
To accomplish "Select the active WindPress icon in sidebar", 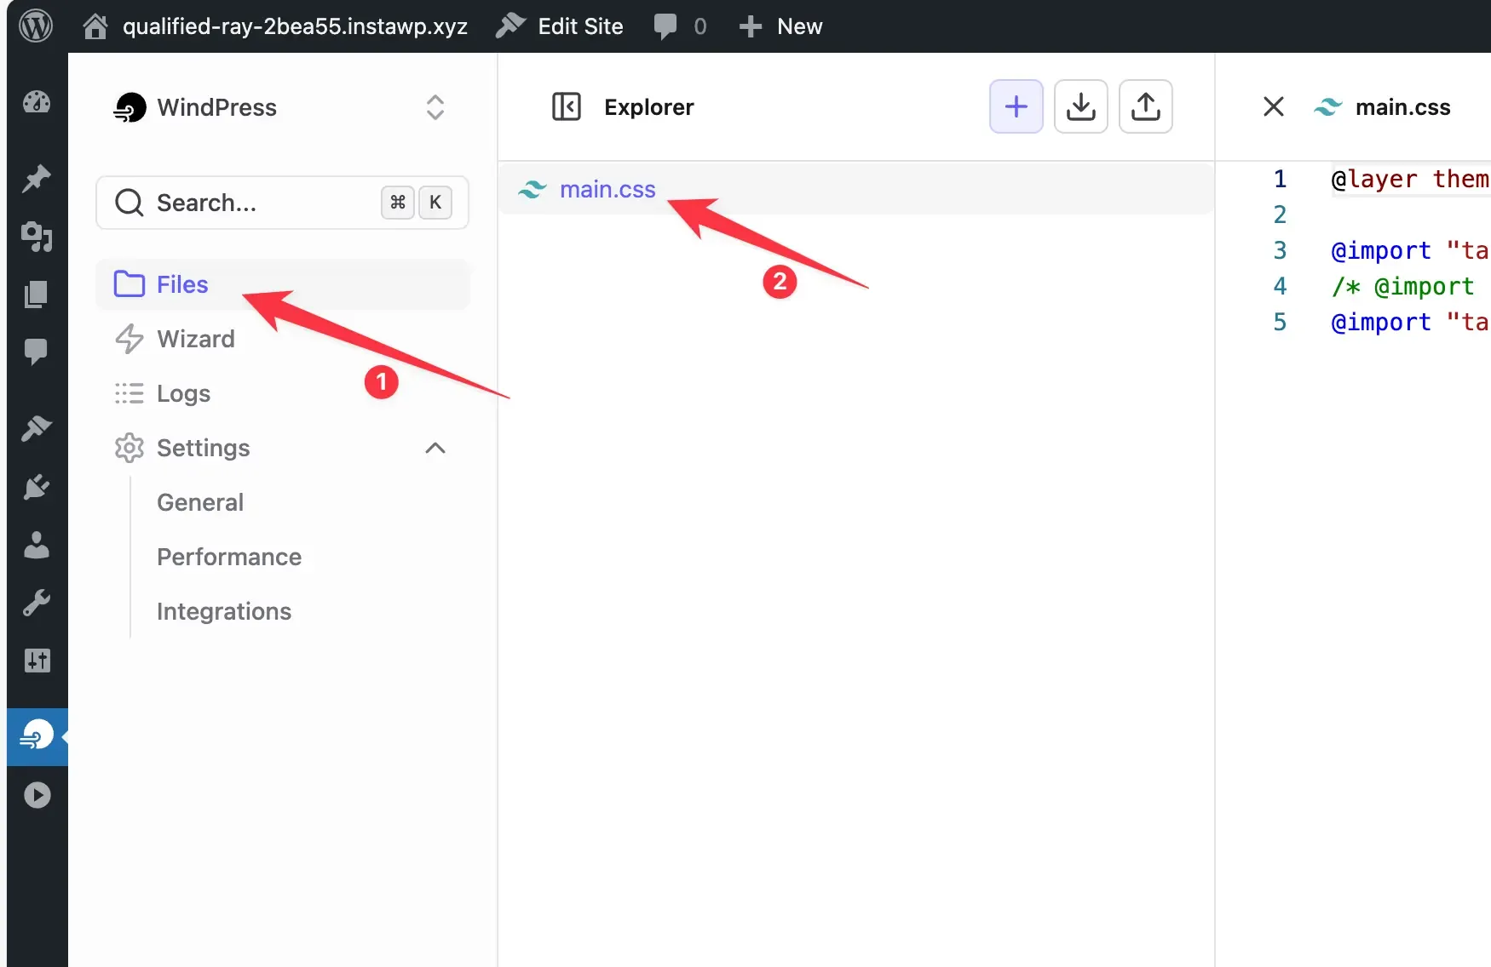I will (36, 735).
